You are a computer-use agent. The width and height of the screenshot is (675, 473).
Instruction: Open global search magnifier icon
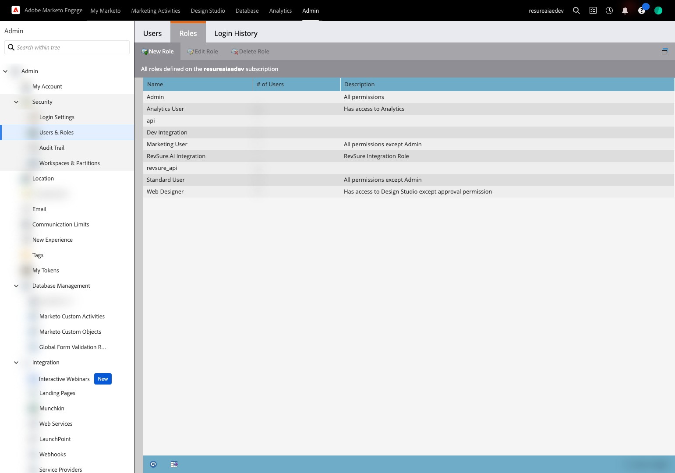[576, 11]
